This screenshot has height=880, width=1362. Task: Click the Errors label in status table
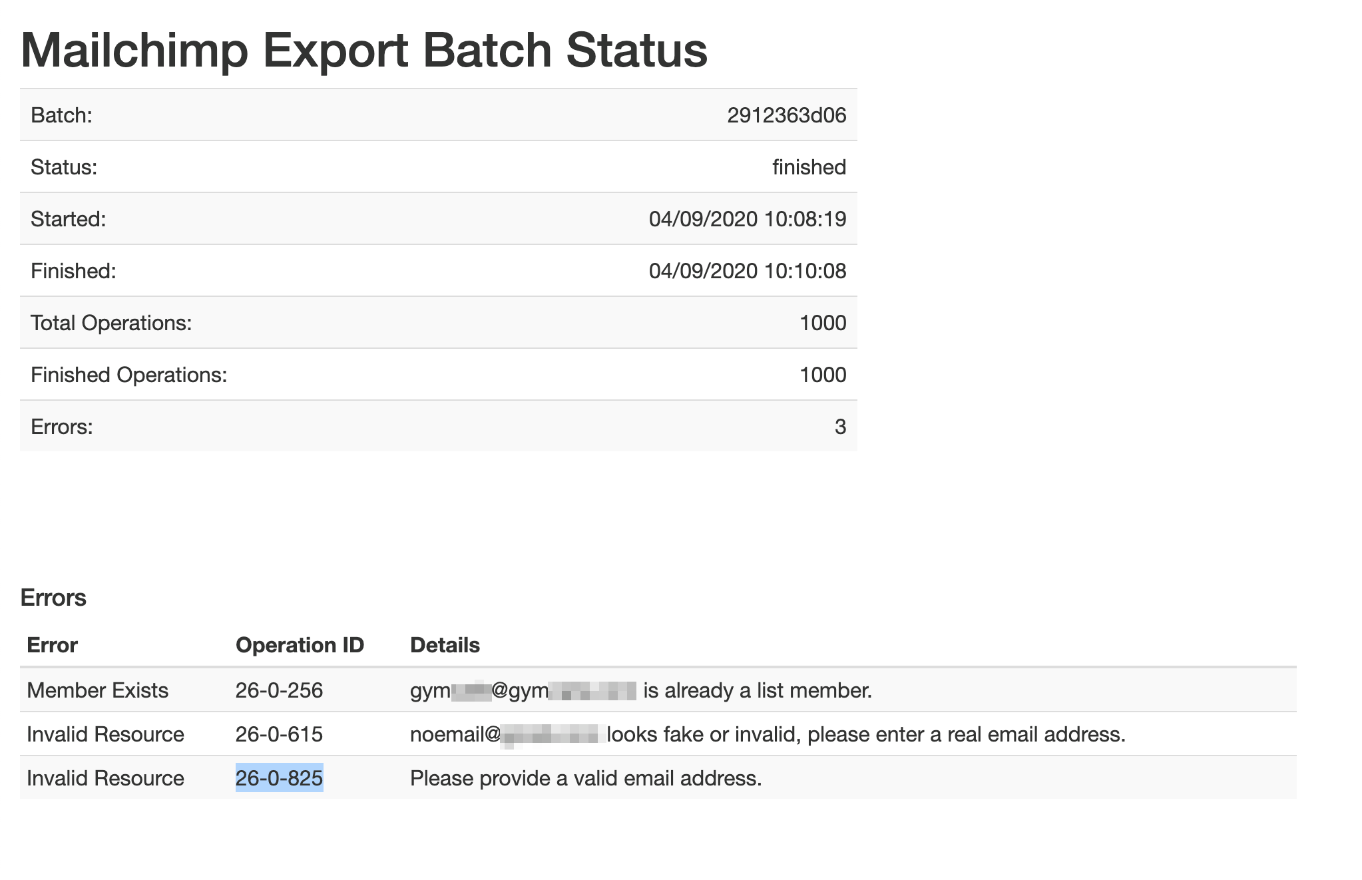coord(62,427)
